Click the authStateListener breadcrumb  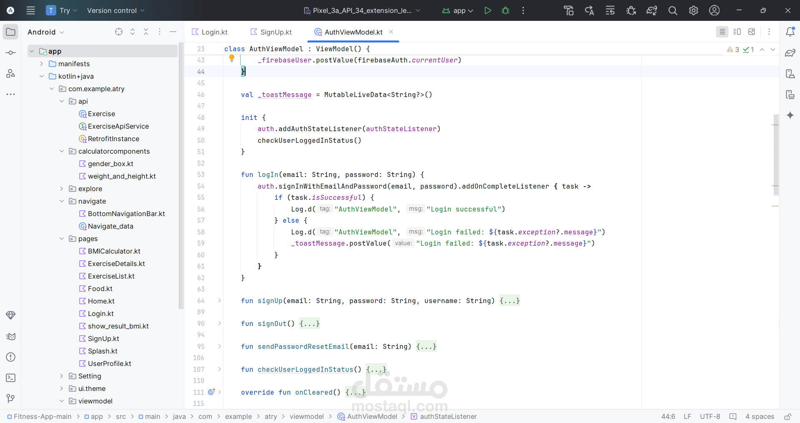444,416
